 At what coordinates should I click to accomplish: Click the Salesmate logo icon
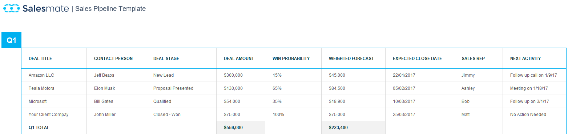coord(11,9)
